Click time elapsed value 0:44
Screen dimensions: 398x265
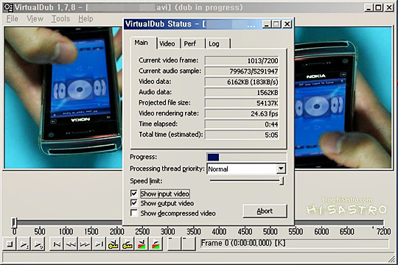242,124
